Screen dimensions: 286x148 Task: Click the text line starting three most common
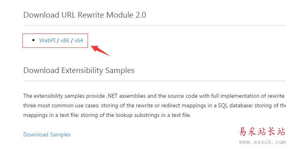pyautogui.click(x=154, y=105)
